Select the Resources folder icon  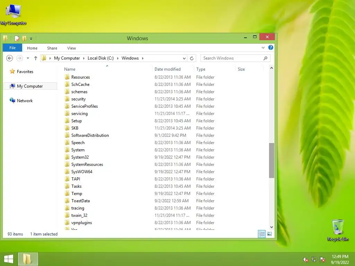[67, 77]
